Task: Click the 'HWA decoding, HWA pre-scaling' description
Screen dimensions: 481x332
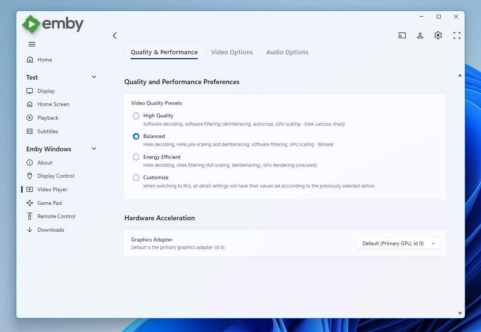Action: click(x=239, y=144)
